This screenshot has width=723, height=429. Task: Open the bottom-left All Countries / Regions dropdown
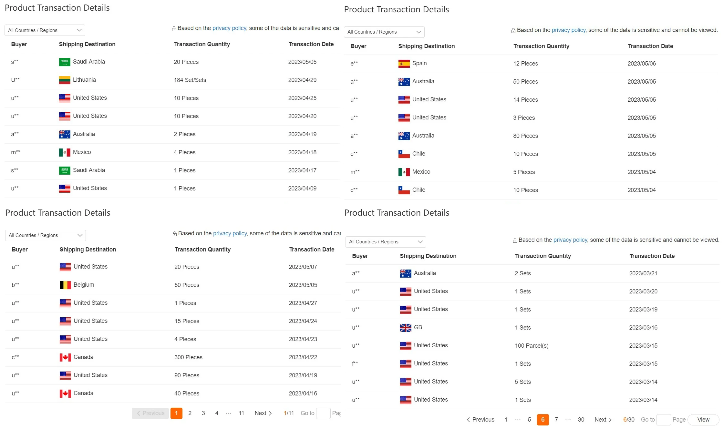46,235
